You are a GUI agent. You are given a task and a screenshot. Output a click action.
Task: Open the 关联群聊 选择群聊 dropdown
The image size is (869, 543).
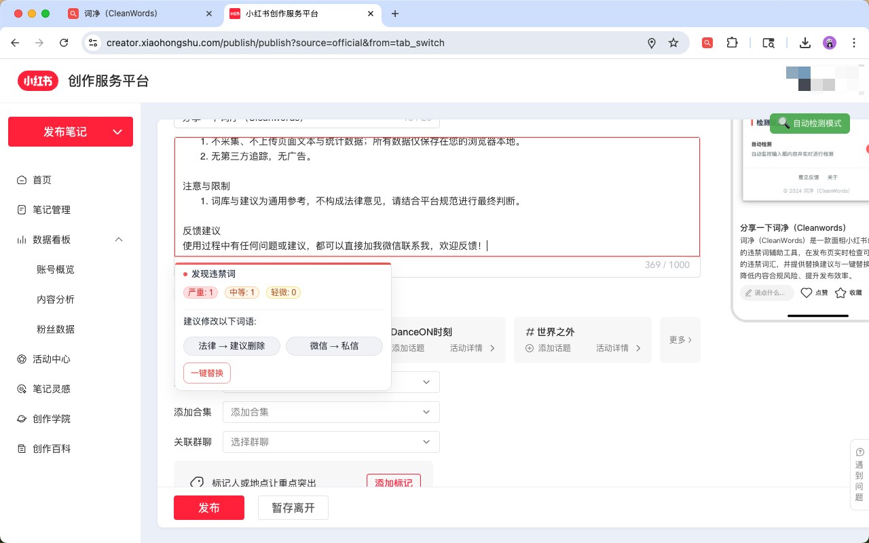point(331,442)
